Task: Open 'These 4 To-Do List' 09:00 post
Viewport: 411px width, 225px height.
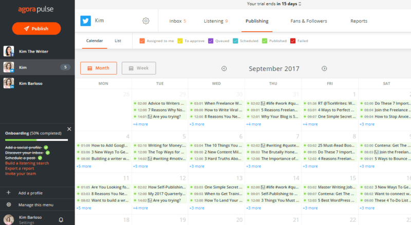Action: (385, 200)
